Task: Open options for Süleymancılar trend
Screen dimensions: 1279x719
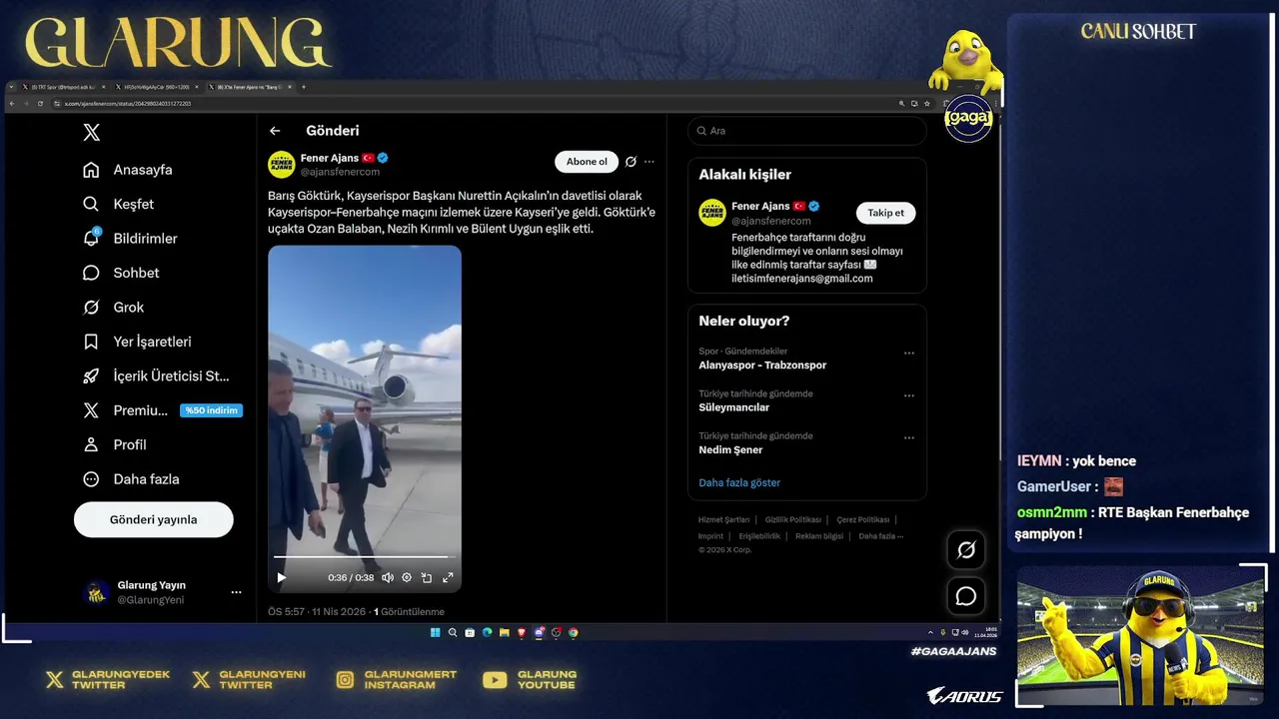Action: (909, 395)
